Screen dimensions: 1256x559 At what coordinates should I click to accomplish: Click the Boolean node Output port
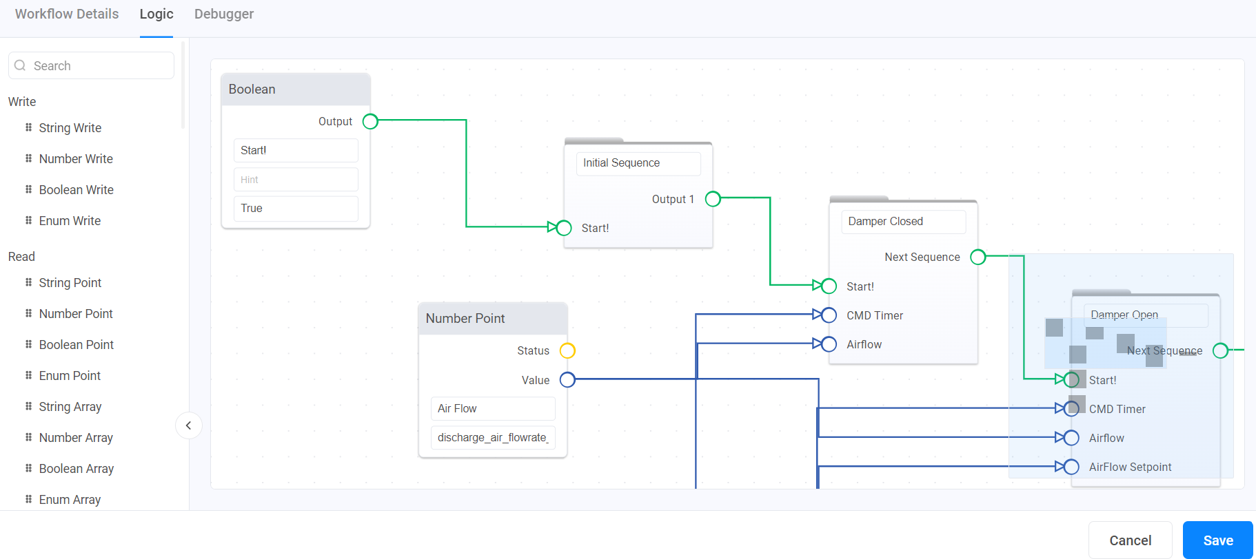click(x=370, y=122)
